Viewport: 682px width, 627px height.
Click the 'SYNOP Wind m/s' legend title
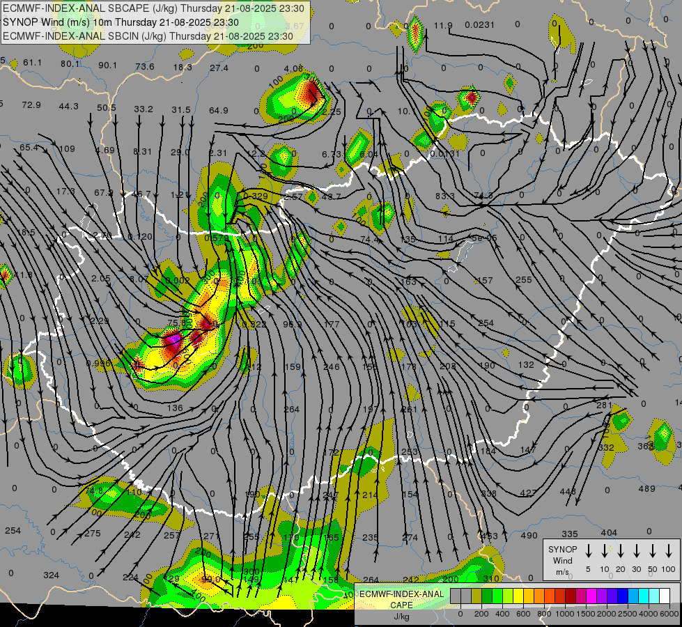pos(562,560)
